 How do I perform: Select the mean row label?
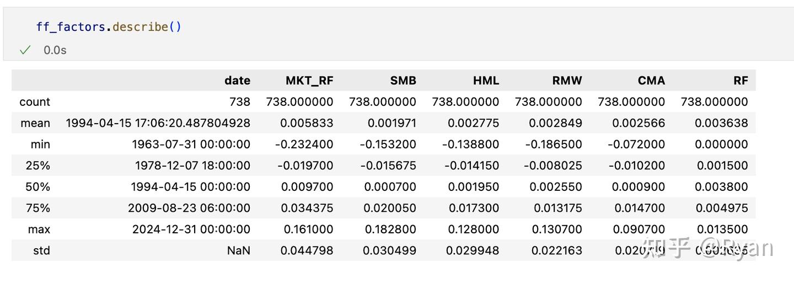pos(35,123)
